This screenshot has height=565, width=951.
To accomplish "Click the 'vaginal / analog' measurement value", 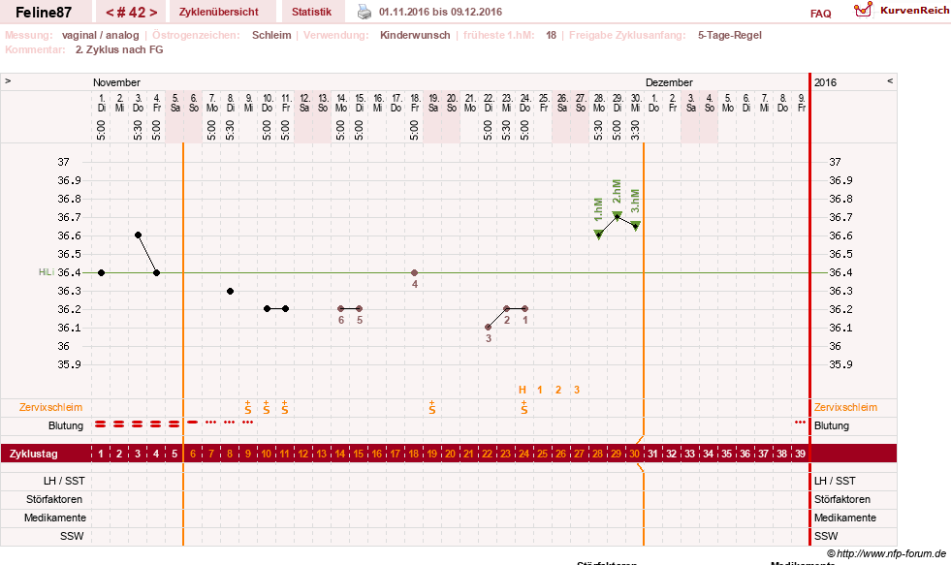I will coord(100,35).
